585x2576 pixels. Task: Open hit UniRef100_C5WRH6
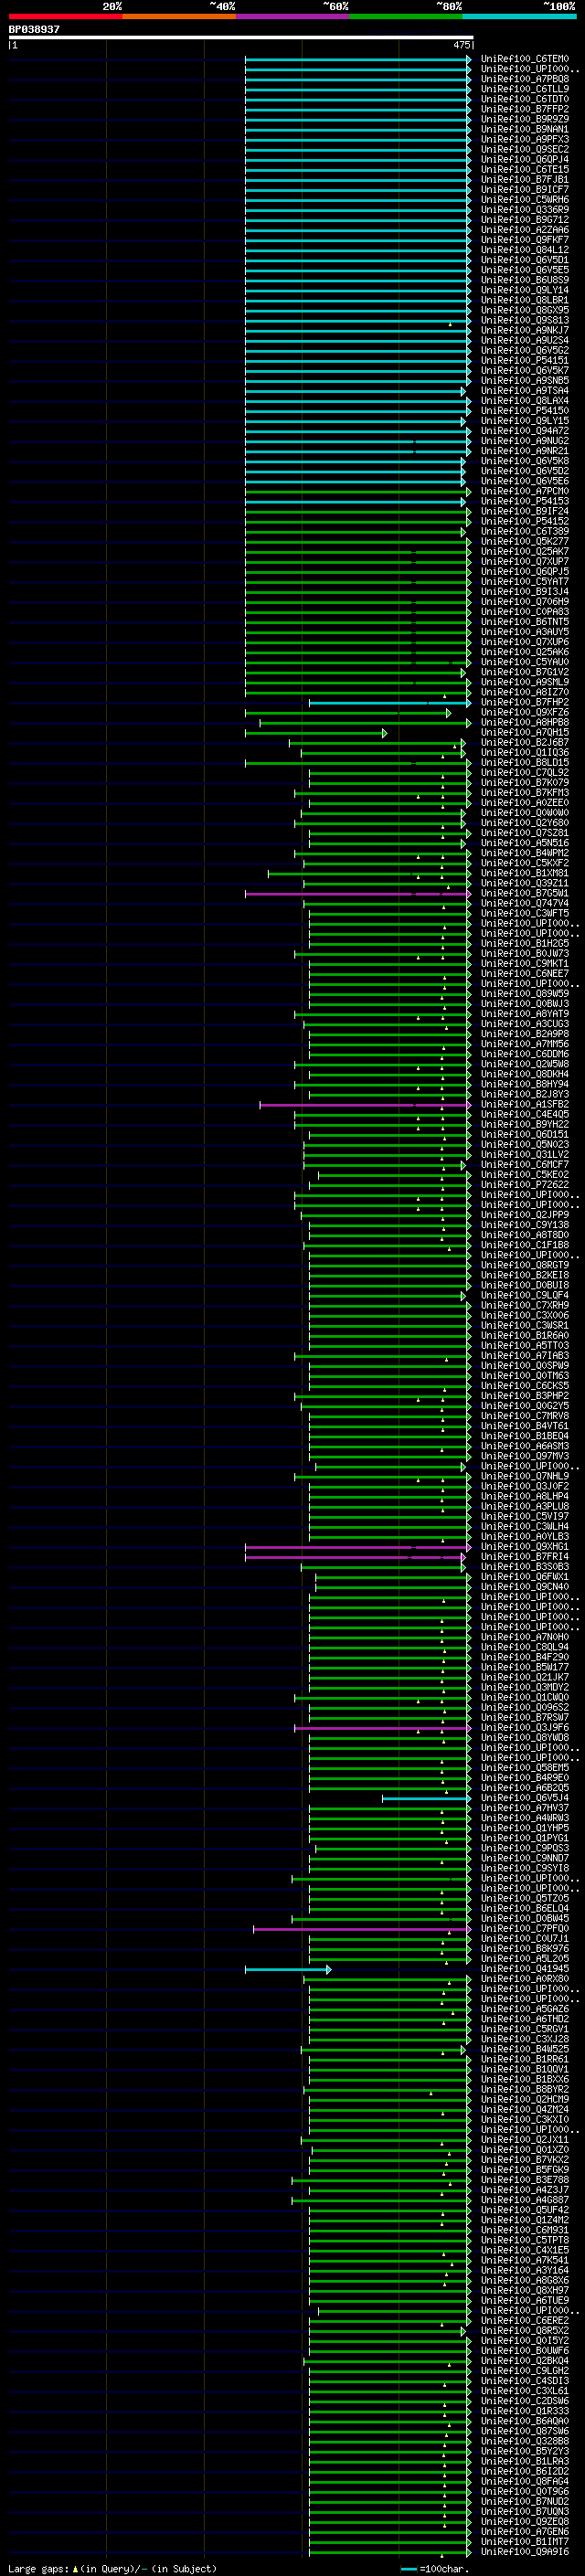(x=524, y=200)
